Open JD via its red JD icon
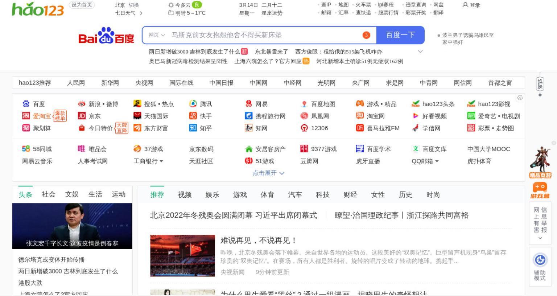Viewport: 557px width, 296px height. pos(82,116)
